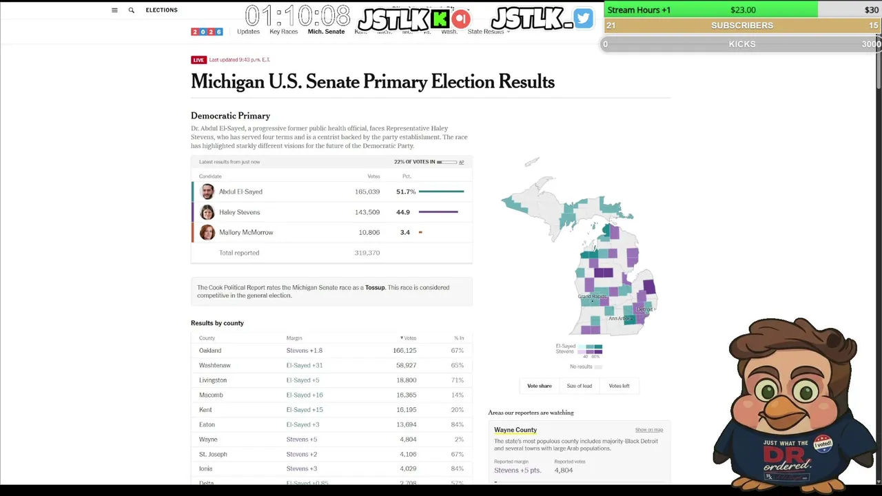
Task: Click the Detroit area on Michigan map
Action: coord(644,310)
